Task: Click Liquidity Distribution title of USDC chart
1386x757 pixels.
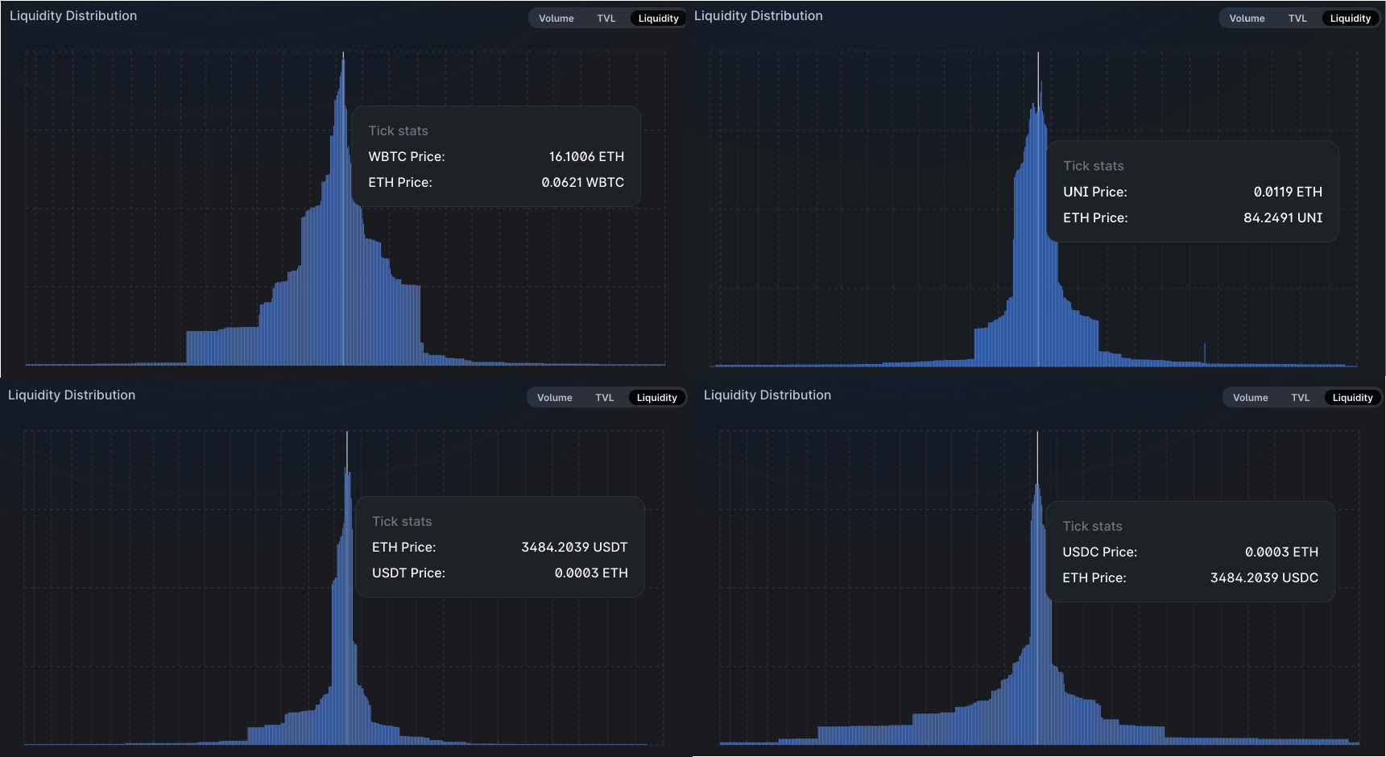Action: click(767, 395)
